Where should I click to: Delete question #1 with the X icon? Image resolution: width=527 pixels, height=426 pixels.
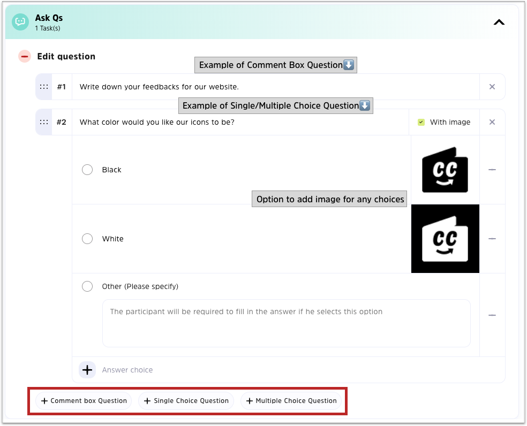click(492, 87)
